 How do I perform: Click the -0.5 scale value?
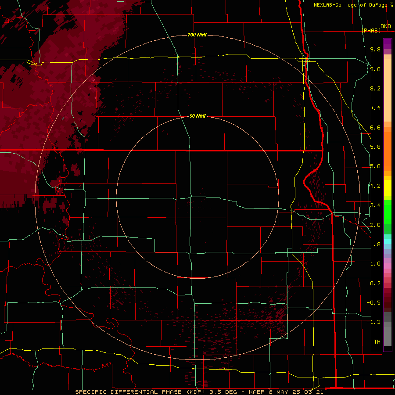point(373,303)
